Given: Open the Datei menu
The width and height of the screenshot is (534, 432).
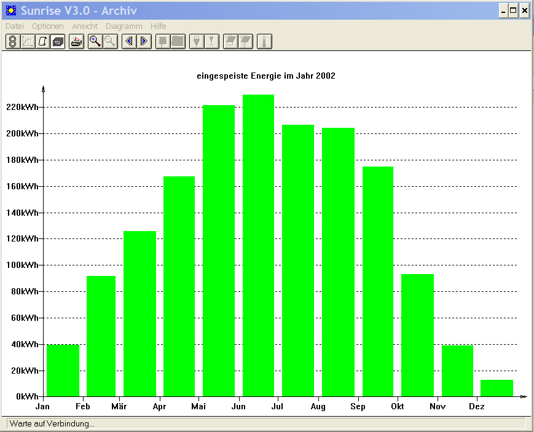Looking at the screenshot, I should (15, 26).
